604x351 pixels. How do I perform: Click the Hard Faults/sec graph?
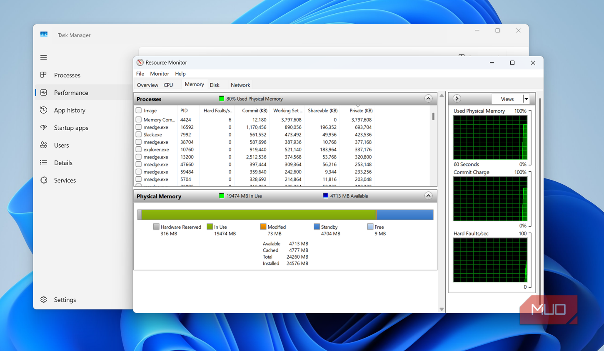pyautogui.click(x=490, y=260)
